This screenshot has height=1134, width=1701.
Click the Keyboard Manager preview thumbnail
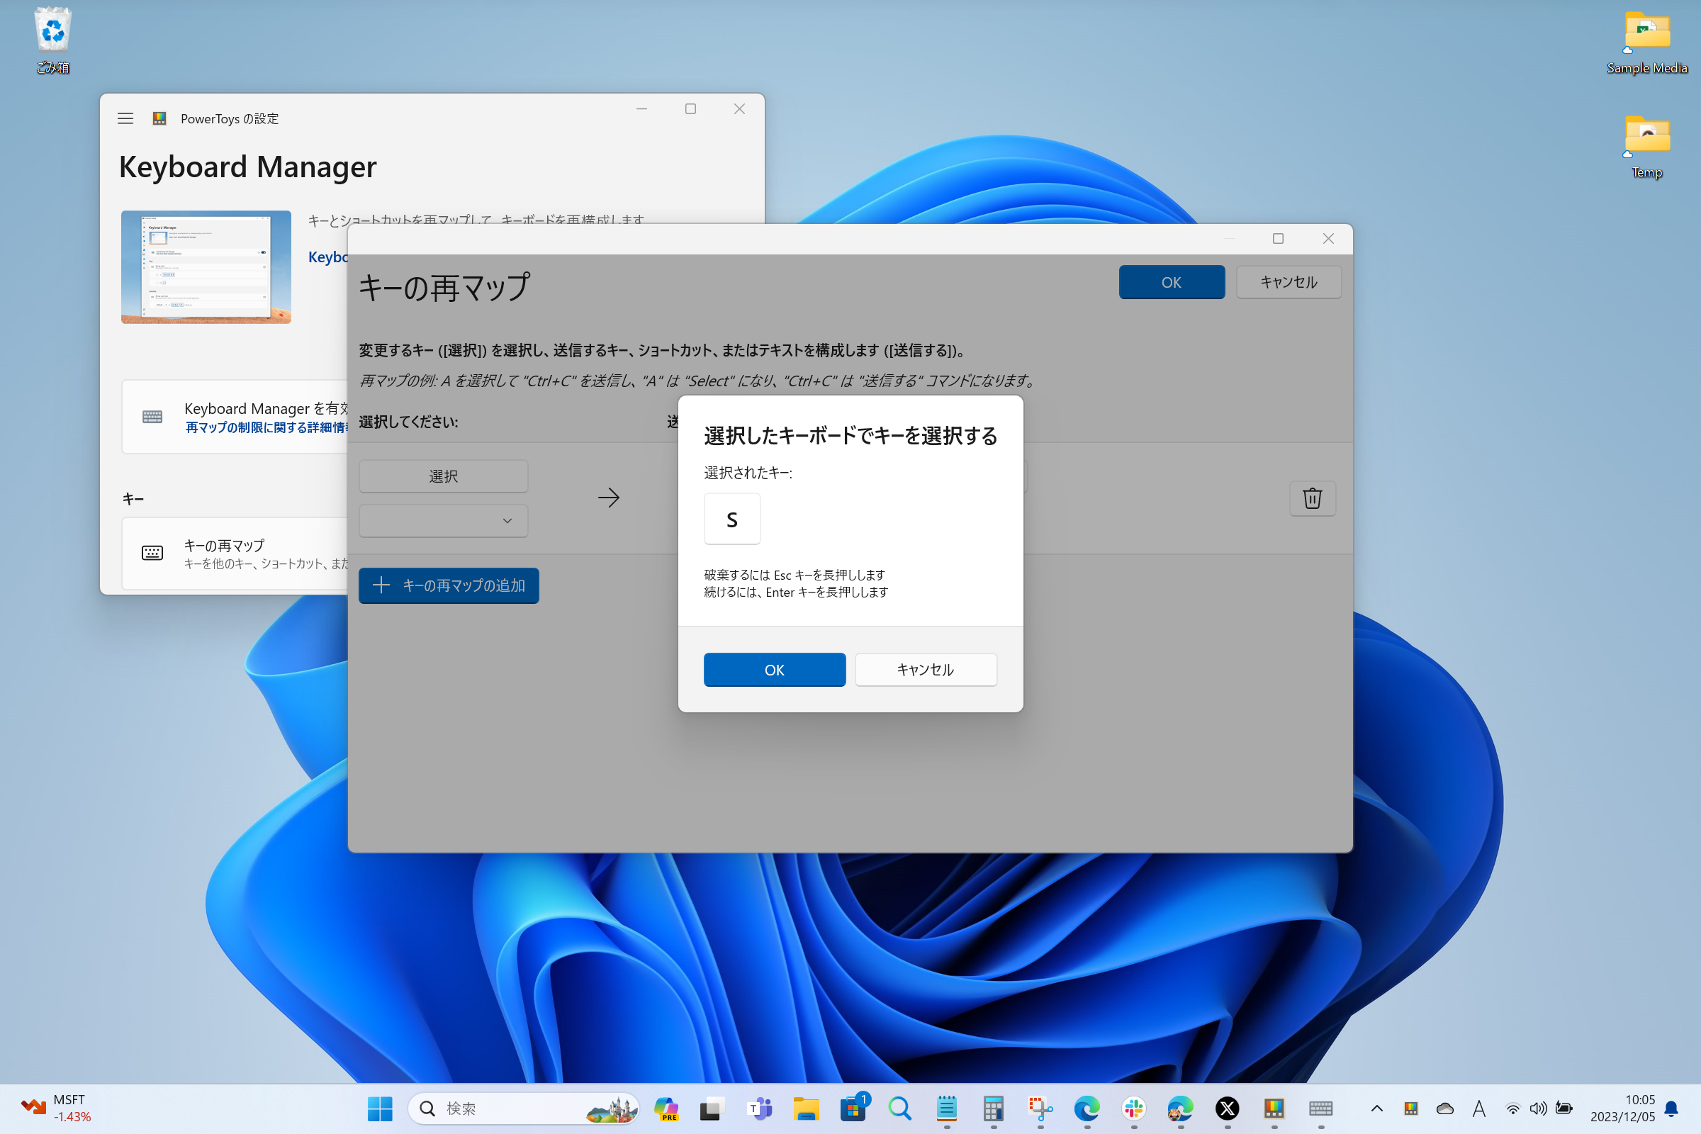tap(206, 267)
